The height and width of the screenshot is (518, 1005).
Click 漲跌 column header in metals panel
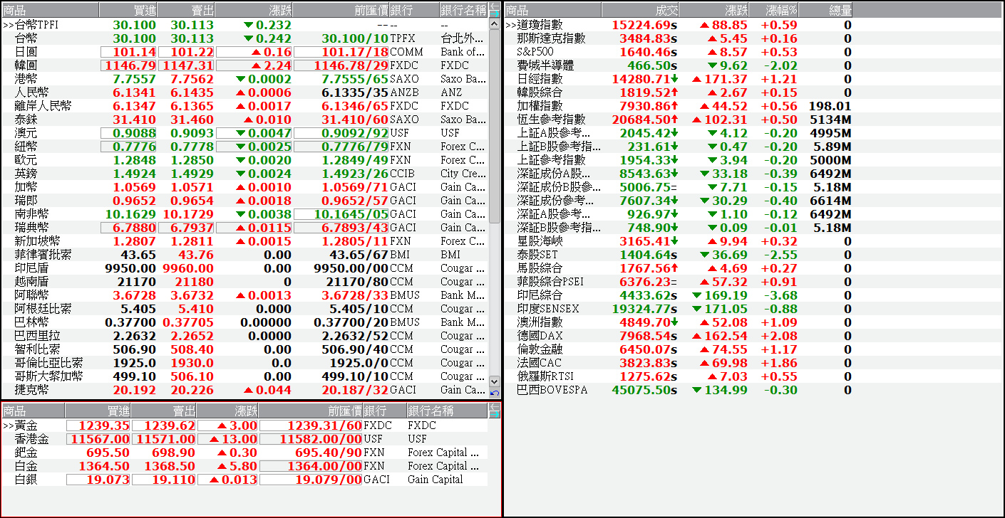pos(227,411)
